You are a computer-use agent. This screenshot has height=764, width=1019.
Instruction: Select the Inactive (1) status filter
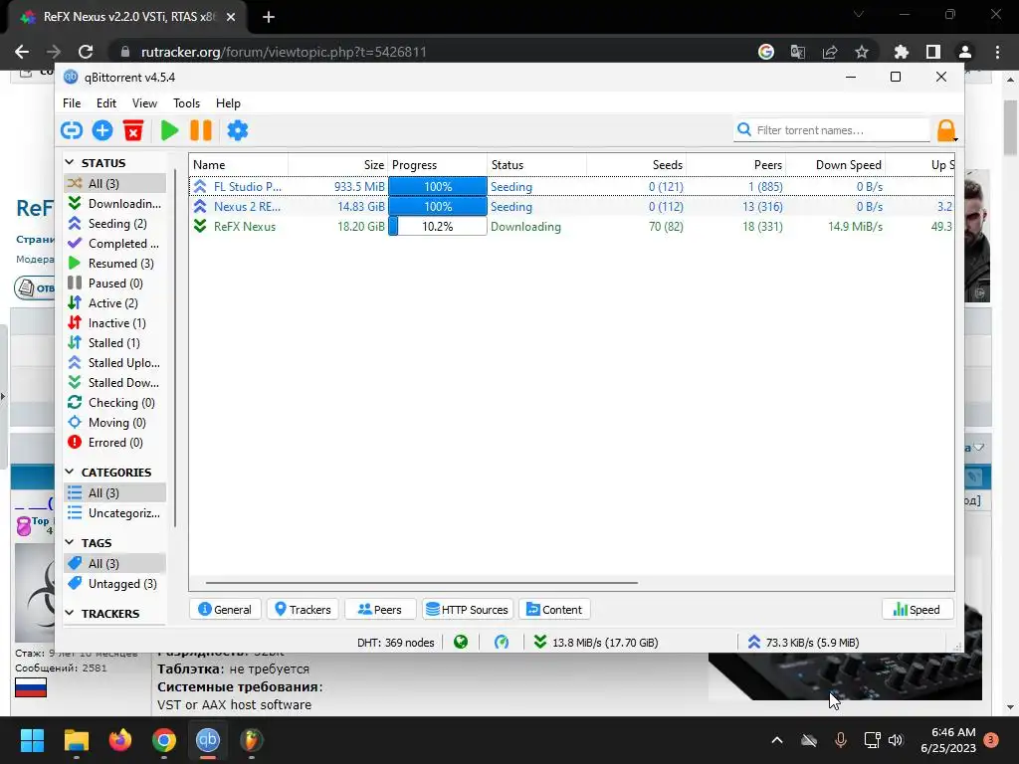tap(115, 323)
